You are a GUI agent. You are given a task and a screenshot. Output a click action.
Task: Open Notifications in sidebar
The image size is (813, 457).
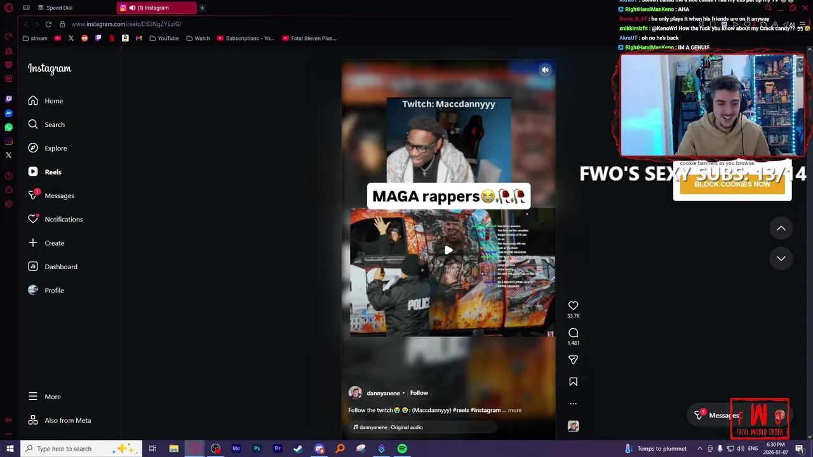[x=55, y=219]
